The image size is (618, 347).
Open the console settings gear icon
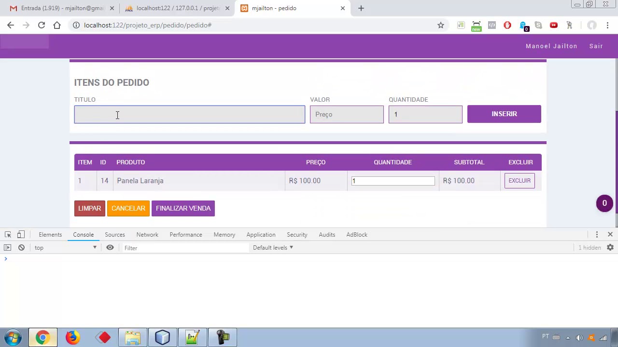(610, 248)
